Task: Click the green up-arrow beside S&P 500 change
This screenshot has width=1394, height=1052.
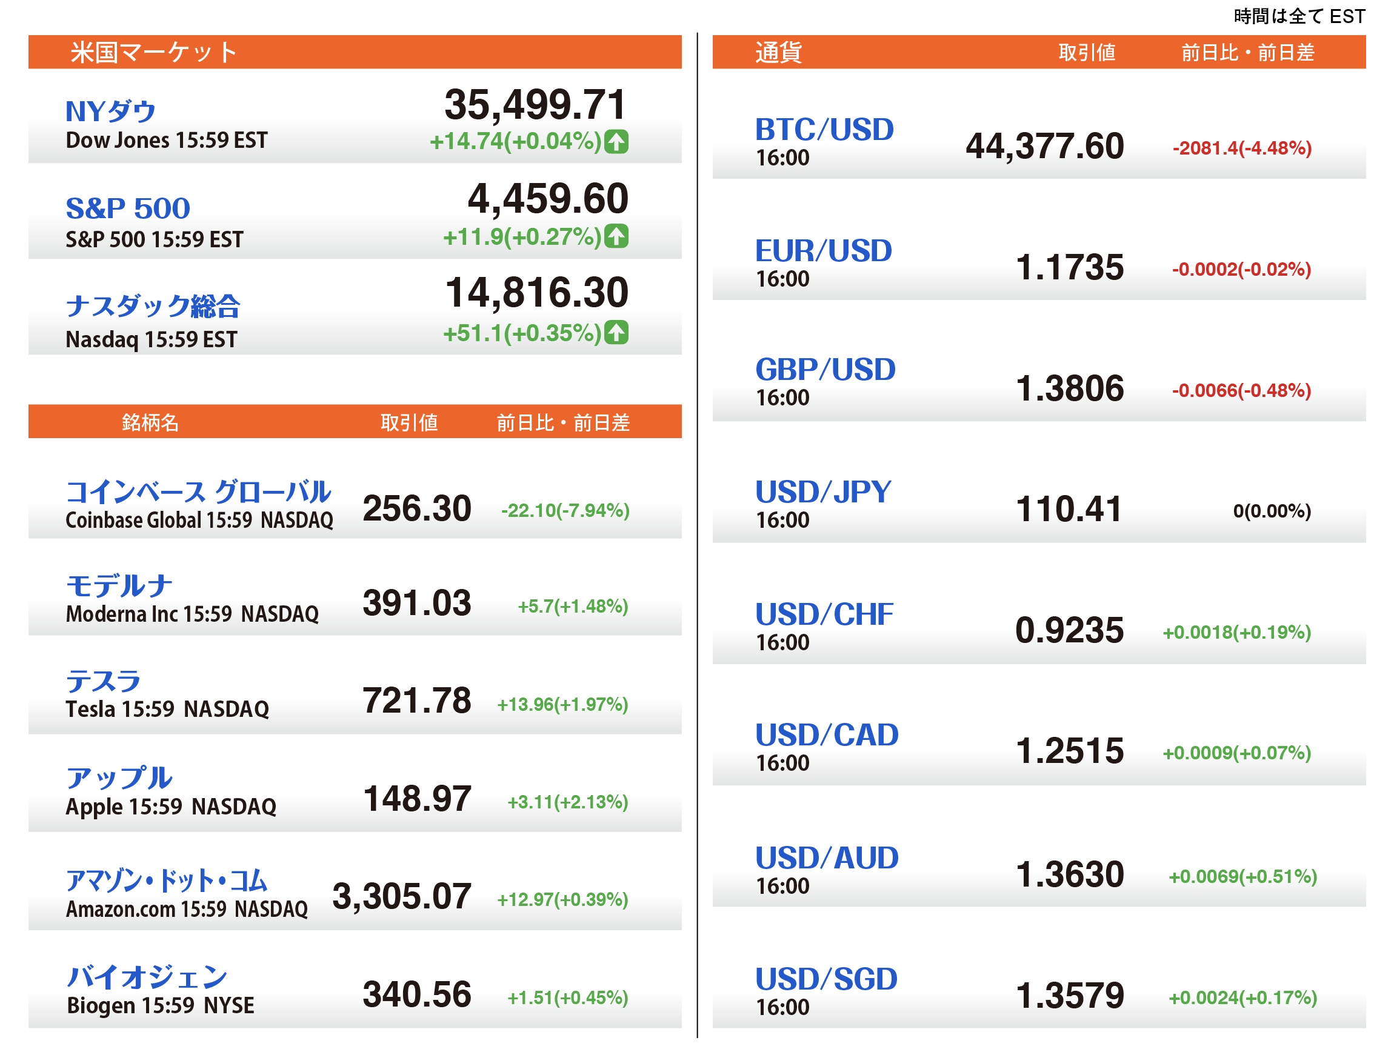Action: (x=616, y=236)
